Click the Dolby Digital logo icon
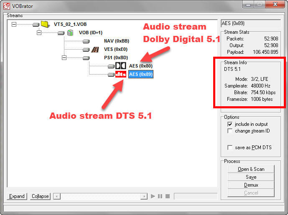Image resolution: width=288 pixels, height=215 pixels. click(121, 66)
